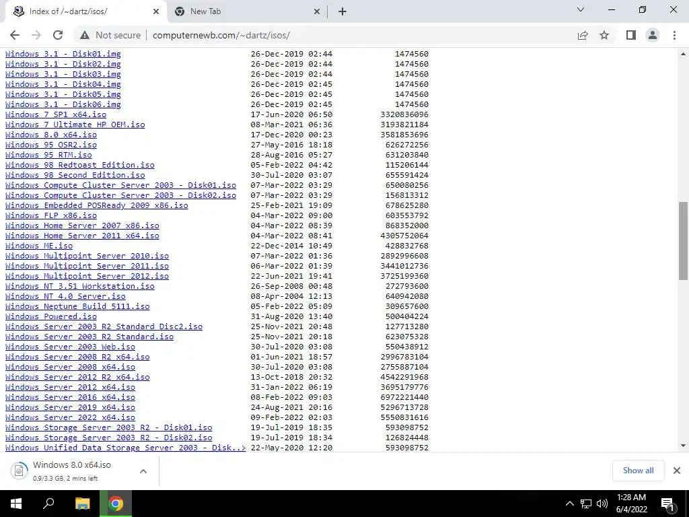Click Windows Server 2008 R2 x64.iso
689x517 pixels.
tap(77, 357)
